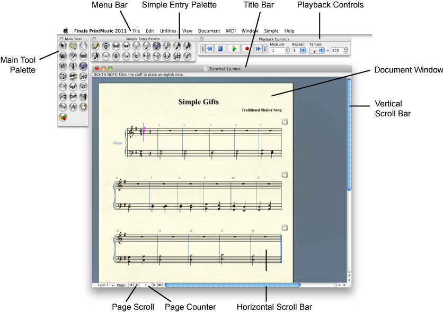The height and width of the screenshot is (312, 443).
Task: Select the Key Signature tool
Action: [x=63, y=66]
